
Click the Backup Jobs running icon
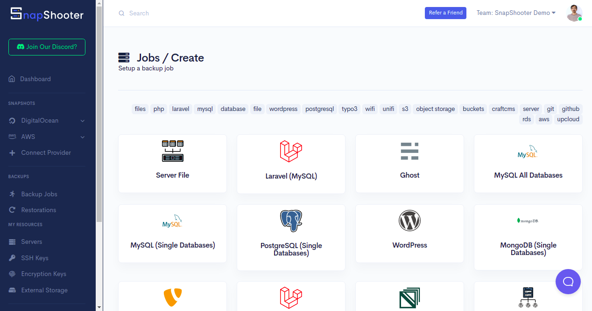pos(12,194)
